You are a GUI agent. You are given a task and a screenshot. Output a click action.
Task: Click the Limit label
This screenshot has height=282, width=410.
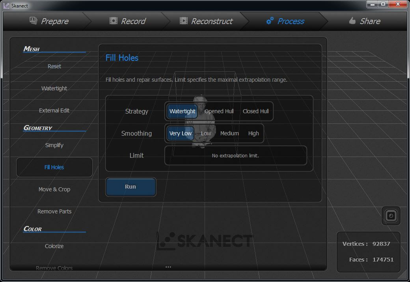pyautogui.click(x=136, y=156)
